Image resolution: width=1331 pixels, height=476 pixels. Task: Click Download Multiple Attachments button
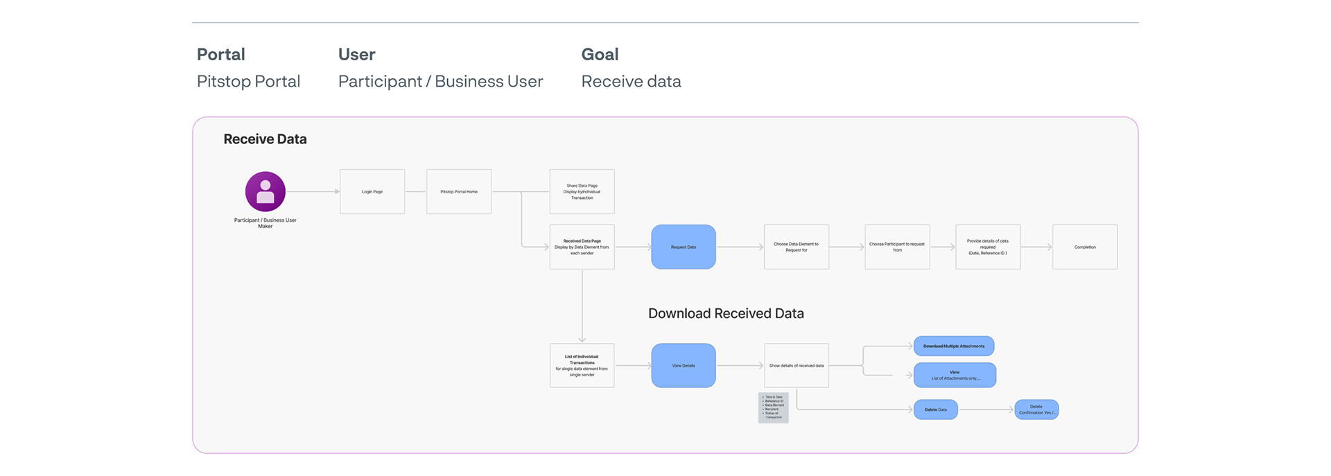tap(954, 346)
